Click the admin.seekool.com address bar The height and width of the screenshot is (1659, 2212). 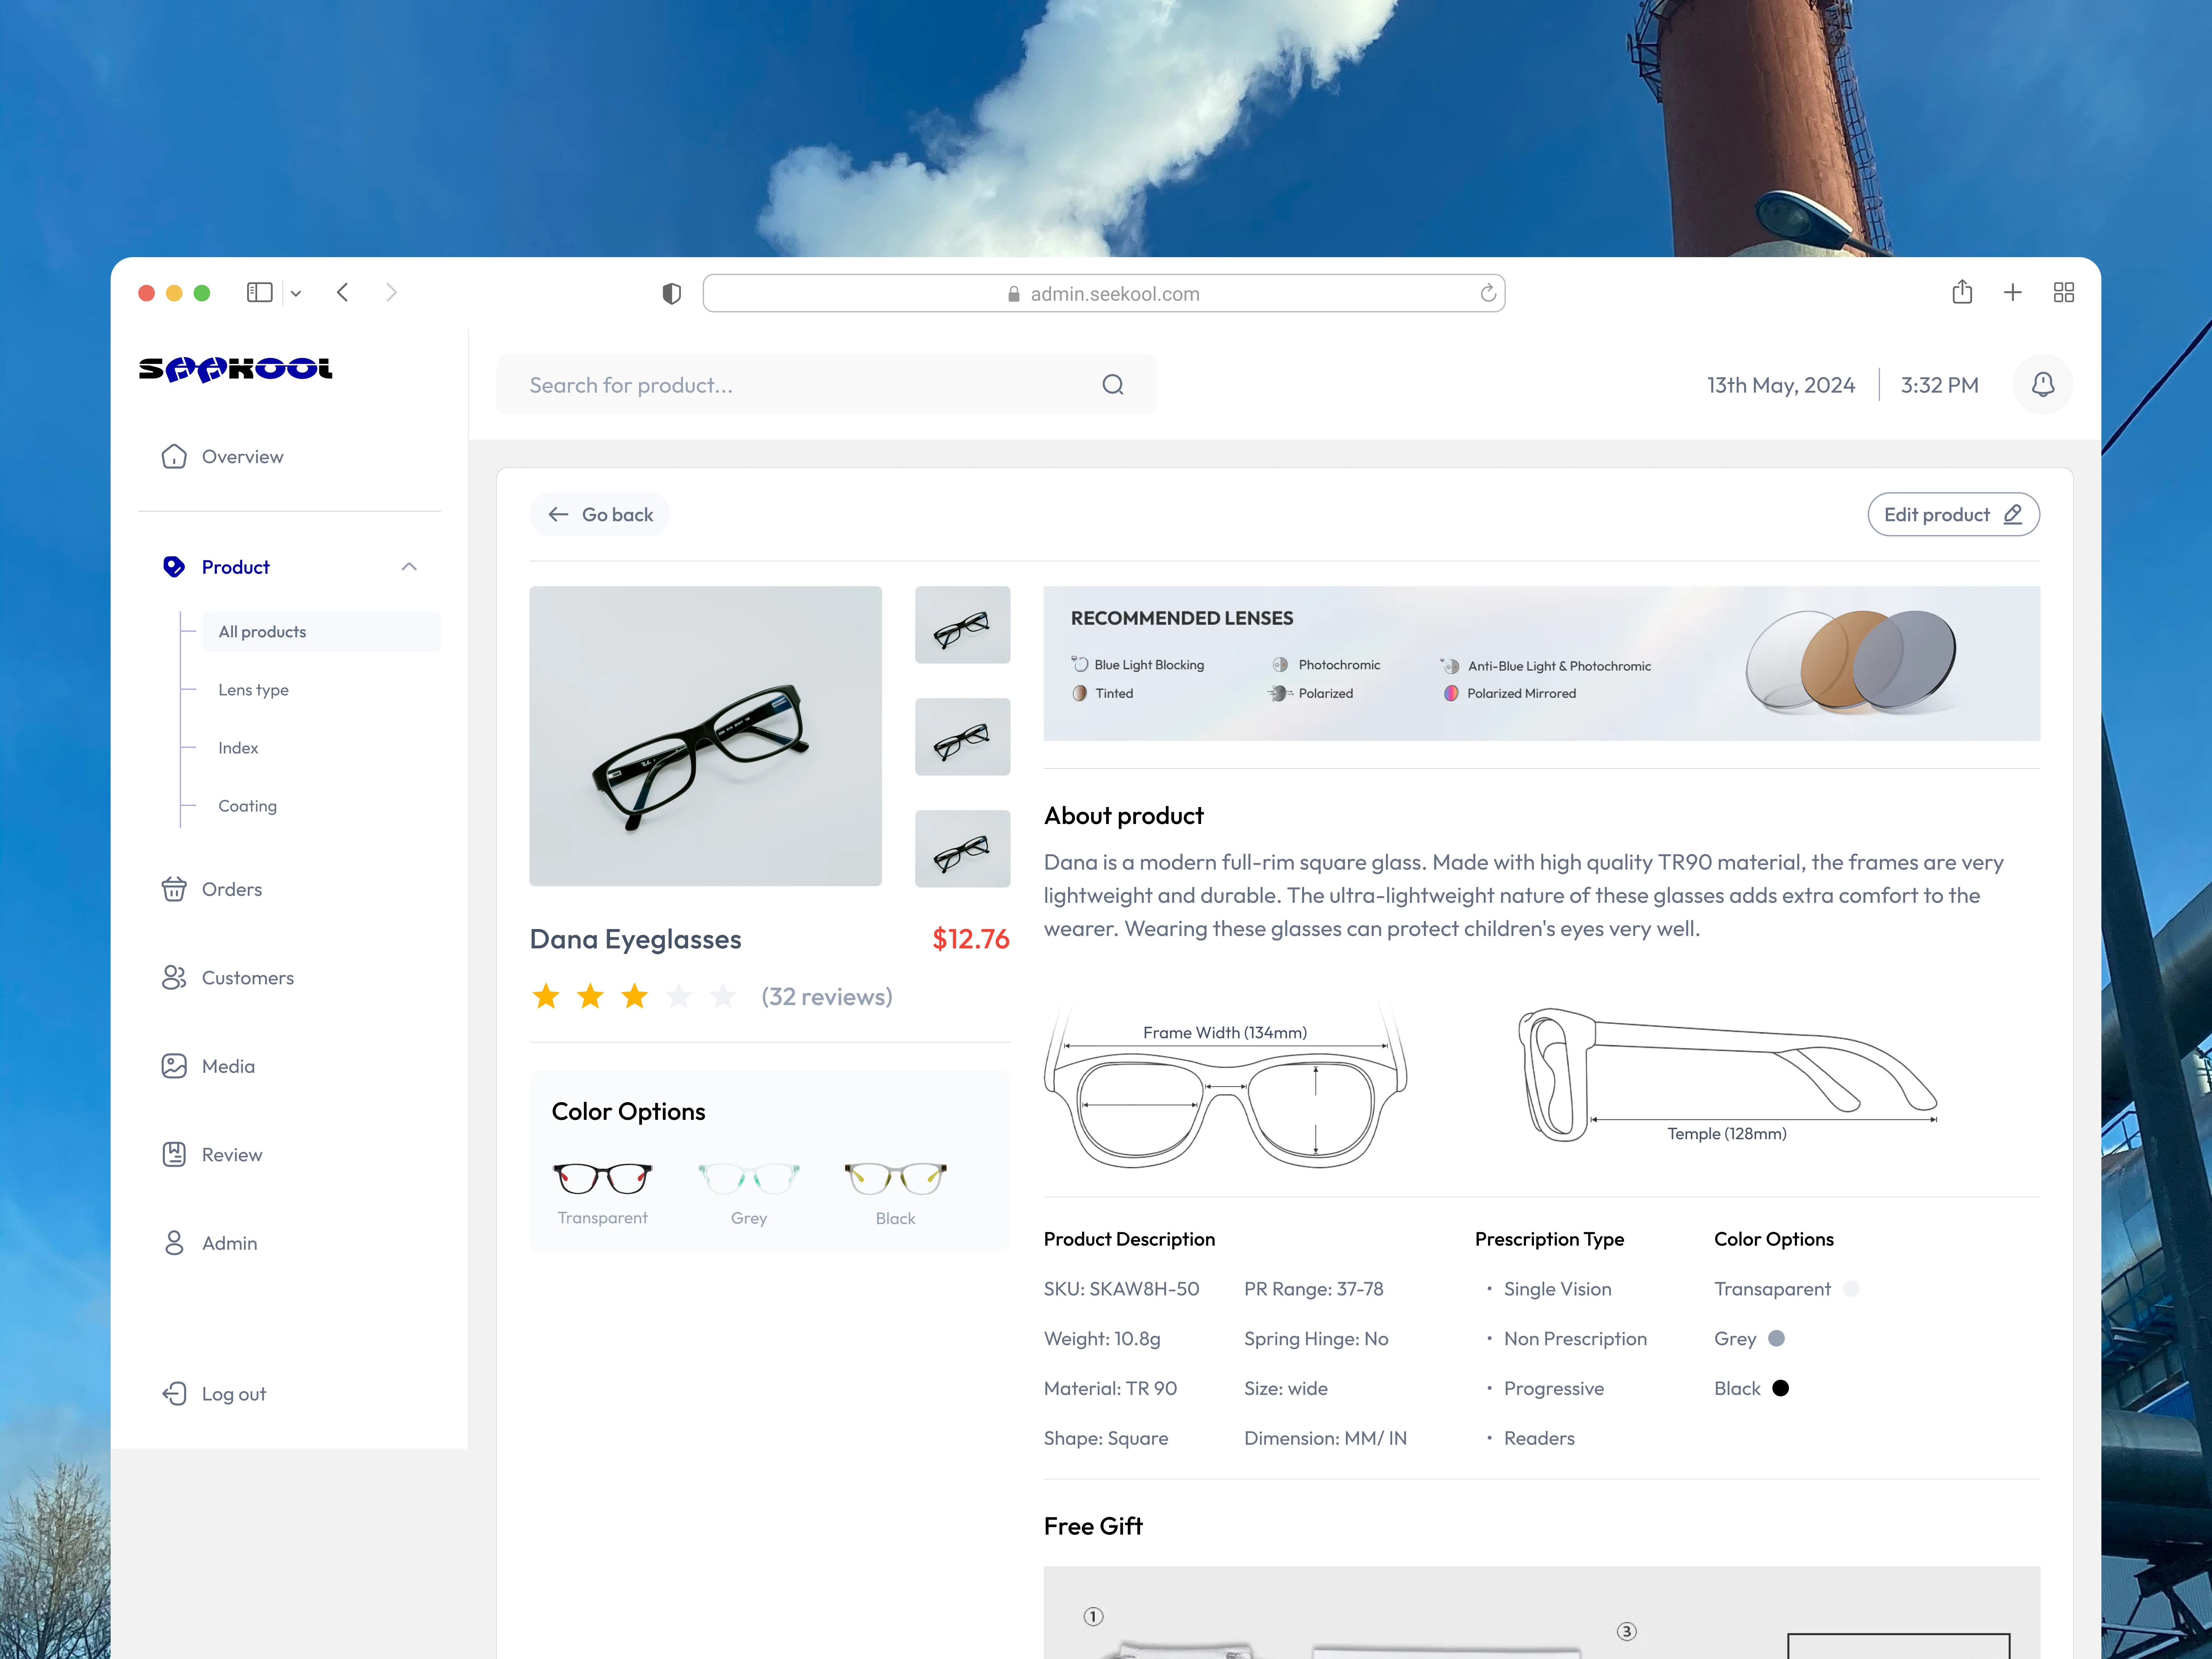pyautogui.click(x=1104, y=293)
